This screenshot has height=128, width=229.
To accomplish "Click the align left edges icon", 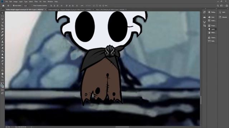I will coord(51,6).
